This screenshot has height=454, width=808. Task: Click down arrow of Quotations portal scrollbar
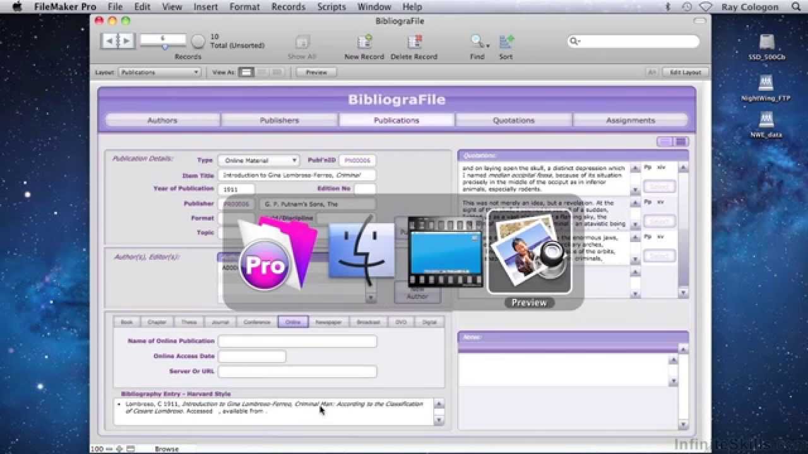[684, 293]
